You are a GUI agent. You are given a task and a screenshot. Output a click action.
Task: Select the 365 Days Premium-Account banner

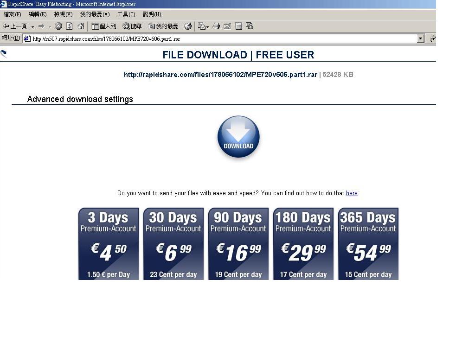point(368,244)
